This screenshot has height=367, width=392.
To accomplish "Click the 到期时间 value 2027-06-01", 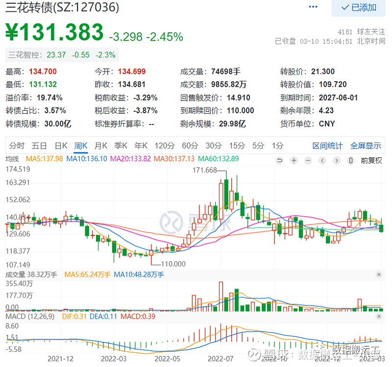I will [338, 98].
